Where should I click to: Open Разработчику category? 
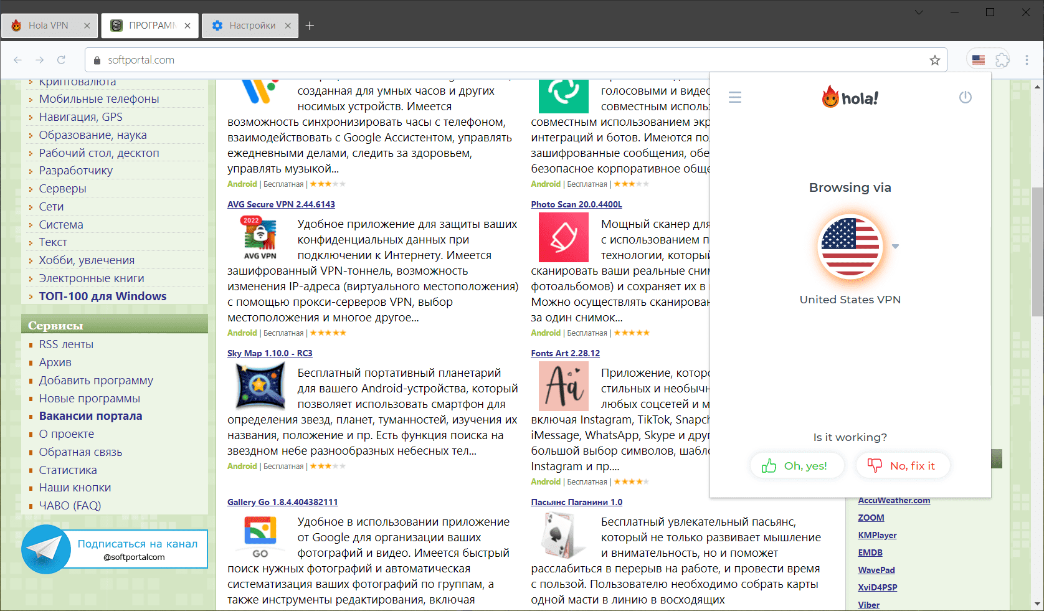pos(76,171)
